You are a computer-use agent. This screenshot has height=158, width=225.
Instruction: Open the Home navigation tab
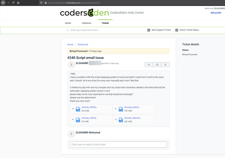(68, 23)
